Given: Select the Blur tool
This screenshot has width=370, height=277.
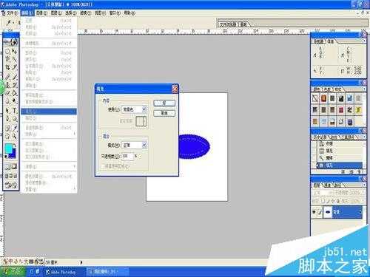Looking at the screenshot, I should [7, 101].
